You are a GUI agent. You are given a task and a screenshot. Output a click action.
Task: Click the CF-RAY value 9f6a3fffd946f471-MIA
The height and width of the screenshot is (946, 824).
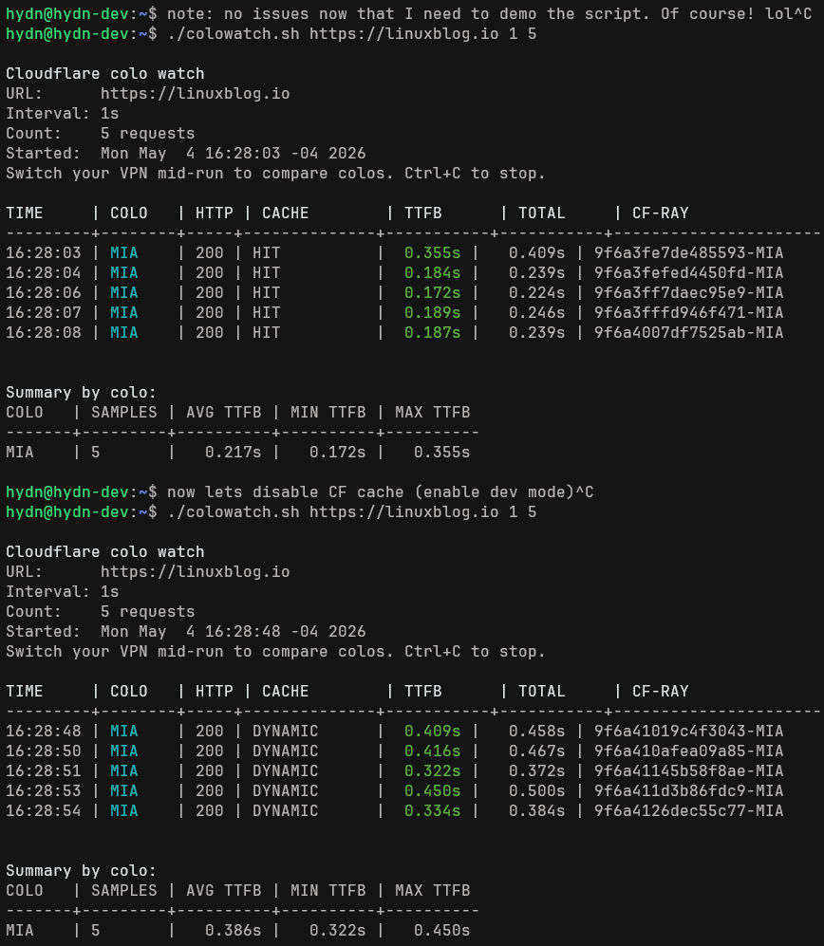click(688, 312)
